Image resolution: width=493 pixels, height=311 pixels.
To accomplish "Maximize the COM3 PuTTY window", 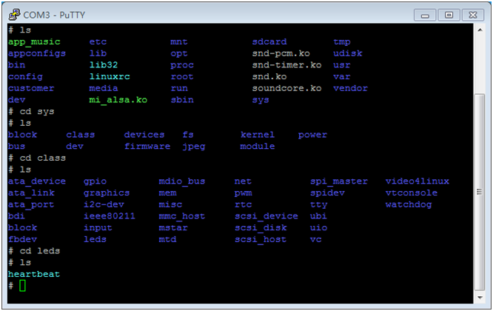I will 449,15.
